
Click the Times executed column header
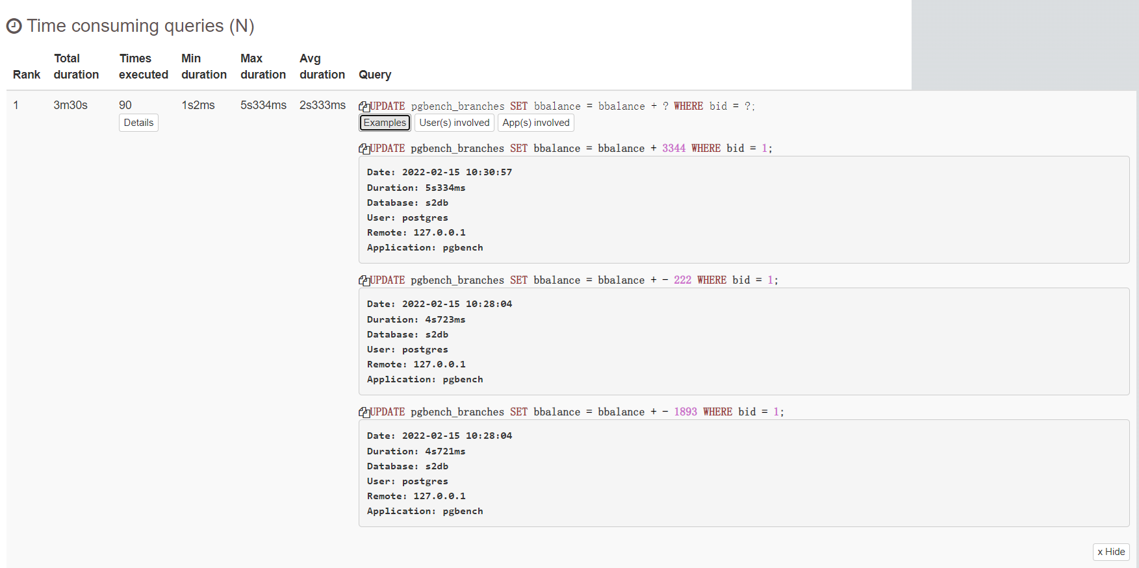point(144,66)
